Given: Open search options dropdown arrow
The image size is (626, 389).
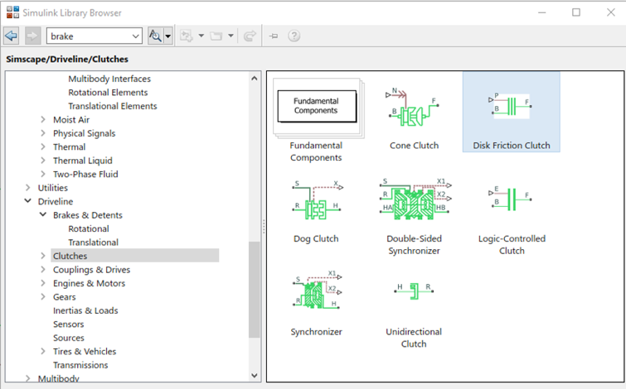Looking at the screenshot, I should pyautogui.click(x=168, y=36).
